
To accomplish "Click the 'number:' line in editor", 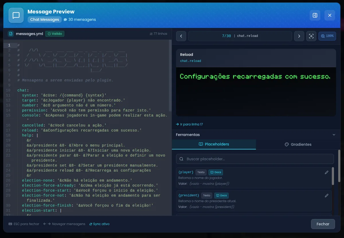I will 69,105.
